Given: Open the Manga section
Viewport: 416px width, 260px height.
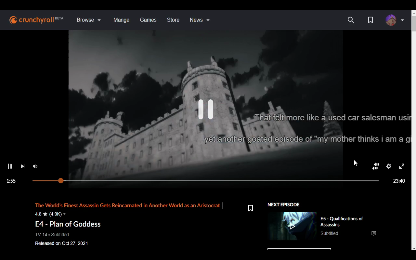Looking at the screenshot, I should pos(121,20).
